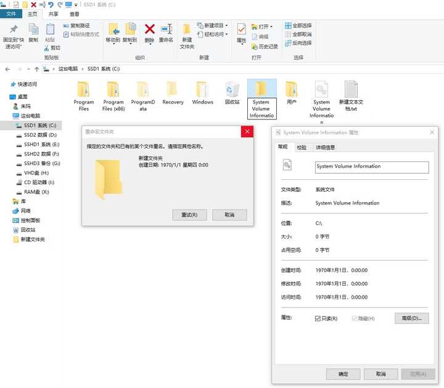This screenshot has height=388, width=444.
Task: Toggle the Hidden (隐藏) checkbox
Action: coord(354,318)
